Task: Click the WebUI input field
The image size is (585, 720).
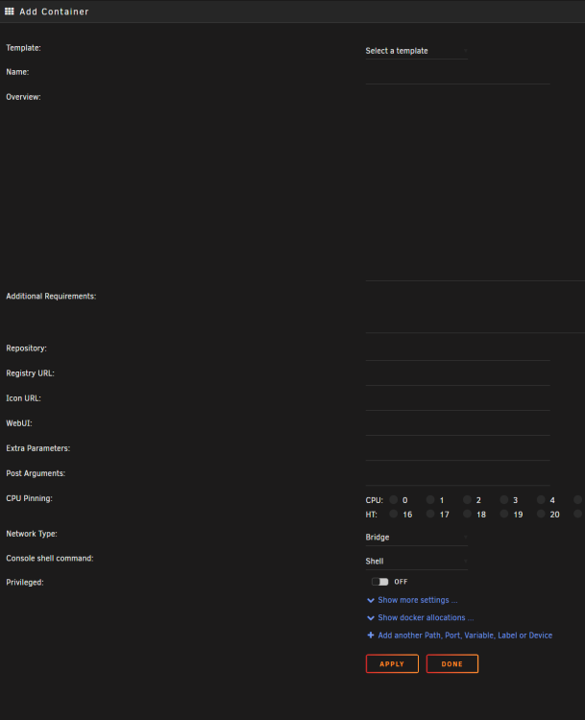Action: 457,427
